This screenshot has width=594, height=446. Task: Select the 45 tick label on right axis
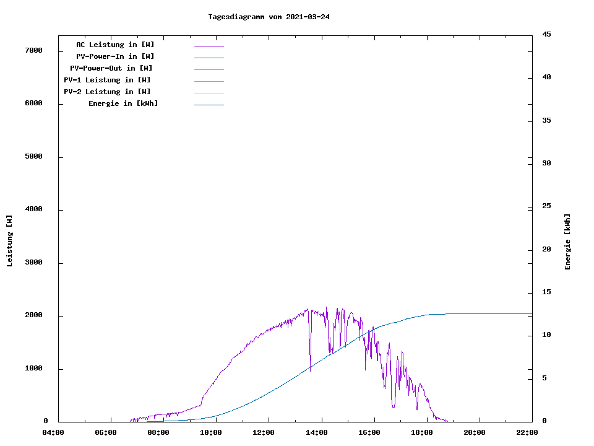547,34
